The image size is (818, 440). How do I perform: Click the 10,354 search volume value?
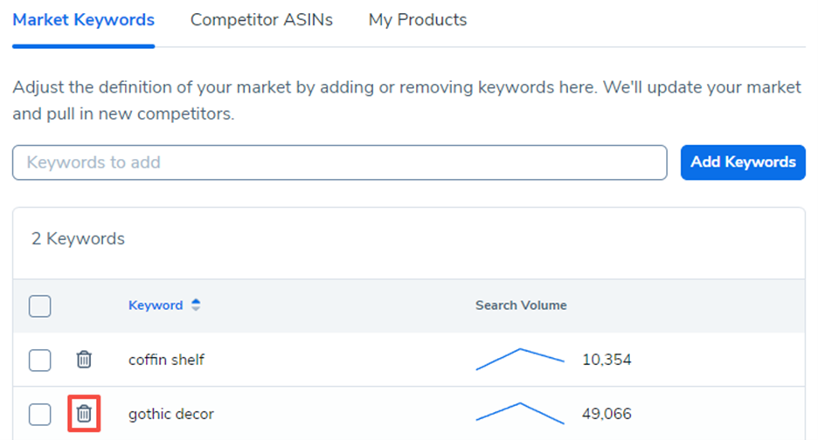click(607, 360)
